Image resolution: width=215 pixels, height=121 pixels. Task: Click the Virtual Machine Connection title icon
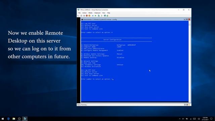[78, 10]
